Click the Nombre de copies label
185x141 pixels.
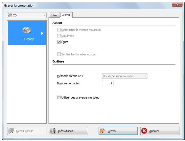(x=69, y=83)
